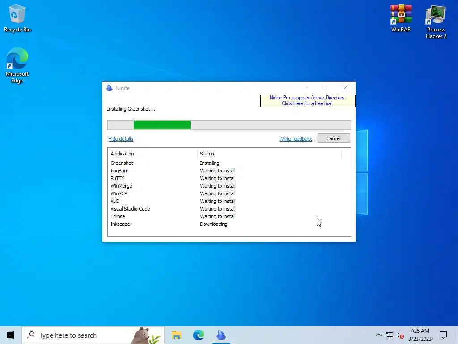The width and height of the screenshot is (458, 344).
Task: Open File Explorer from the taskbar
Action: [176, 335]
